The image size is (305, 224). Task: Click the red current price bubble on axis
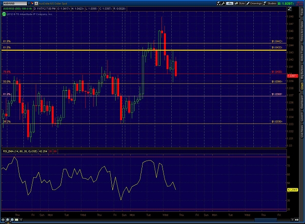point(292,76)
